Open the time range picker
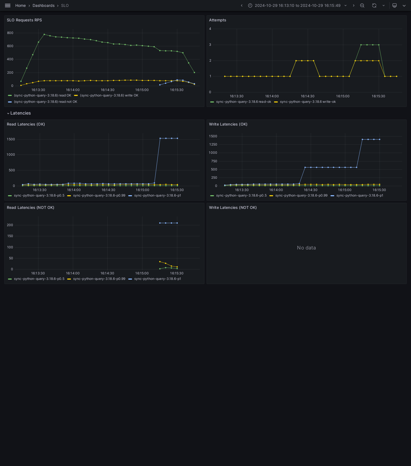The image size is (411, 466). pyautogui.click(x=297, y=5)
